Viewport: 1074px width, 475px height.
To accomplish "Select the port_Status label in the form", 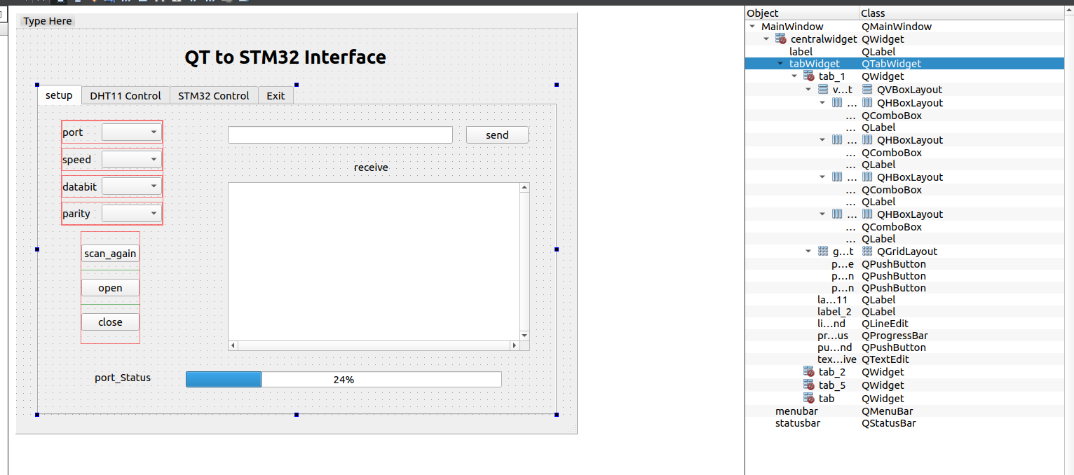I will (x=123, y=378).
